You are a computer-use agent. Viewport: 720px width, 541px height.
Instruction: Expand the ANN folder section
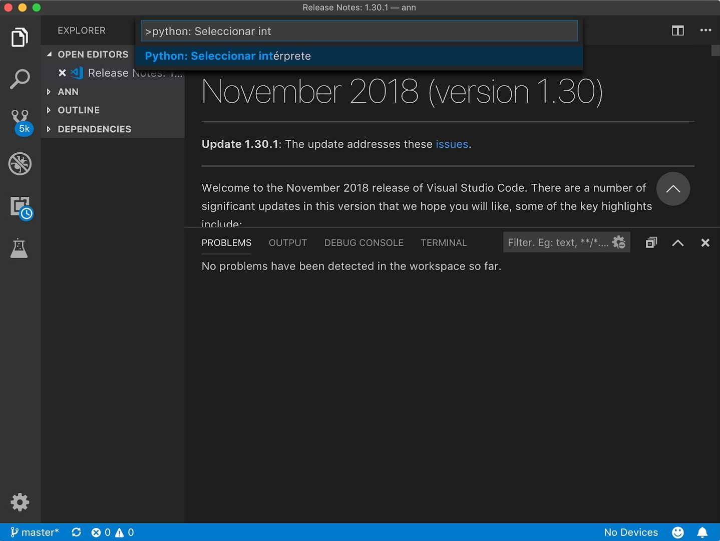[113, 92]
